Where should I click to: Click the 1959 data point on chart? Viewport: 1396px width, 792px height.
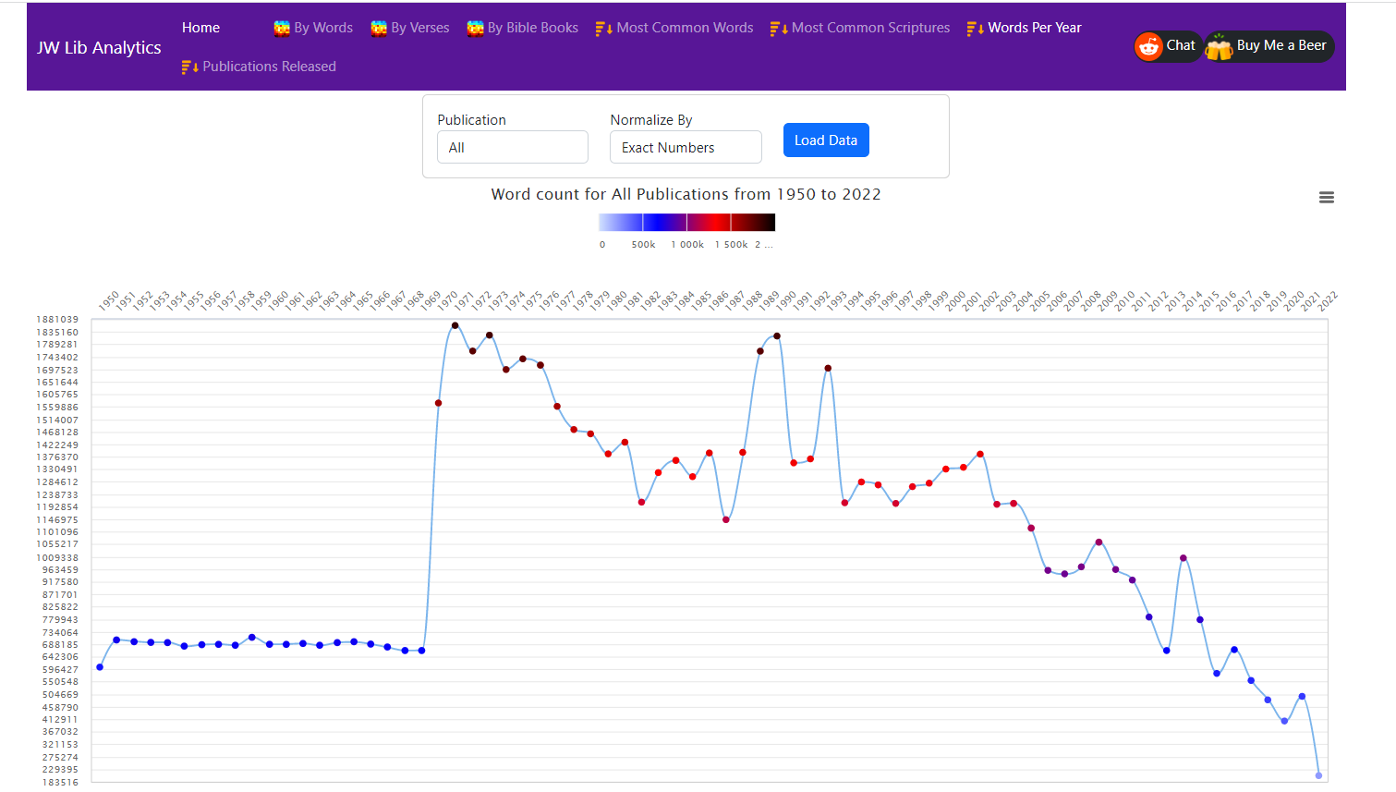(252, 638)
